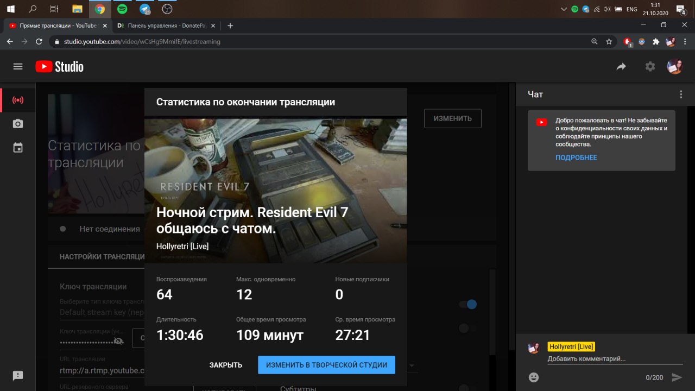
Task: Click the stream thumbnail image in dialog
Action: click(x=276, y=190)
